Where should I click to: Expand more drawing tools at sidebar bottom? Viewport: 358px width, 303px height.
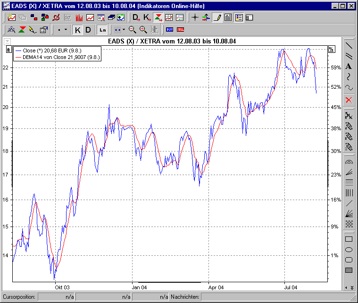pyautogui.click(x=349, y=287)
